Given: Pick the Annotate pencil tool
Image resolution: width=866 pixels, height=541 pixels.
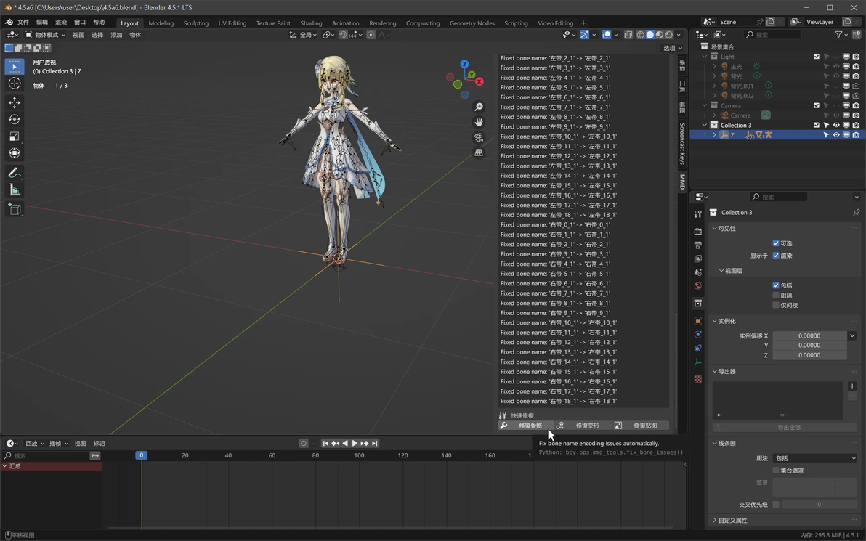Looking at the screenshot, I should click(15, 173).
